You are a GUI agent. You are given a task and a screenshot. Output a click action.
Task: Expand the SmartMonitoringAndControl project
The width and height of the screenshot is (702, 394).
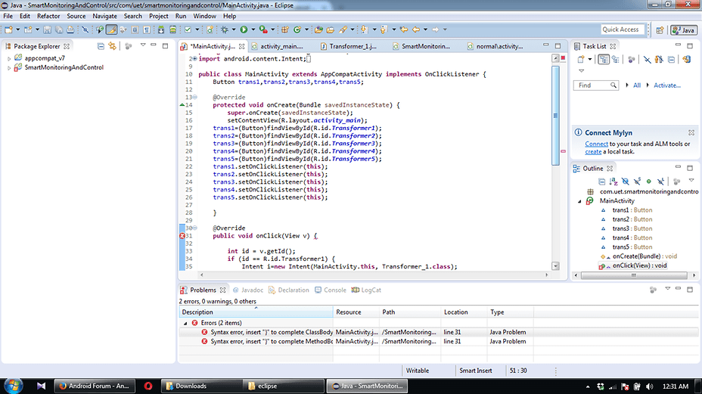click(x=9, y=68)
